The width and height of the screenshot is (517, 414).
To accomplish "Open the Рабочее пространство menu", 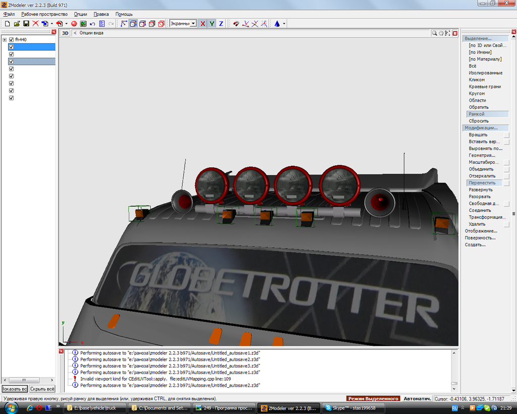I will coord(44,14).
